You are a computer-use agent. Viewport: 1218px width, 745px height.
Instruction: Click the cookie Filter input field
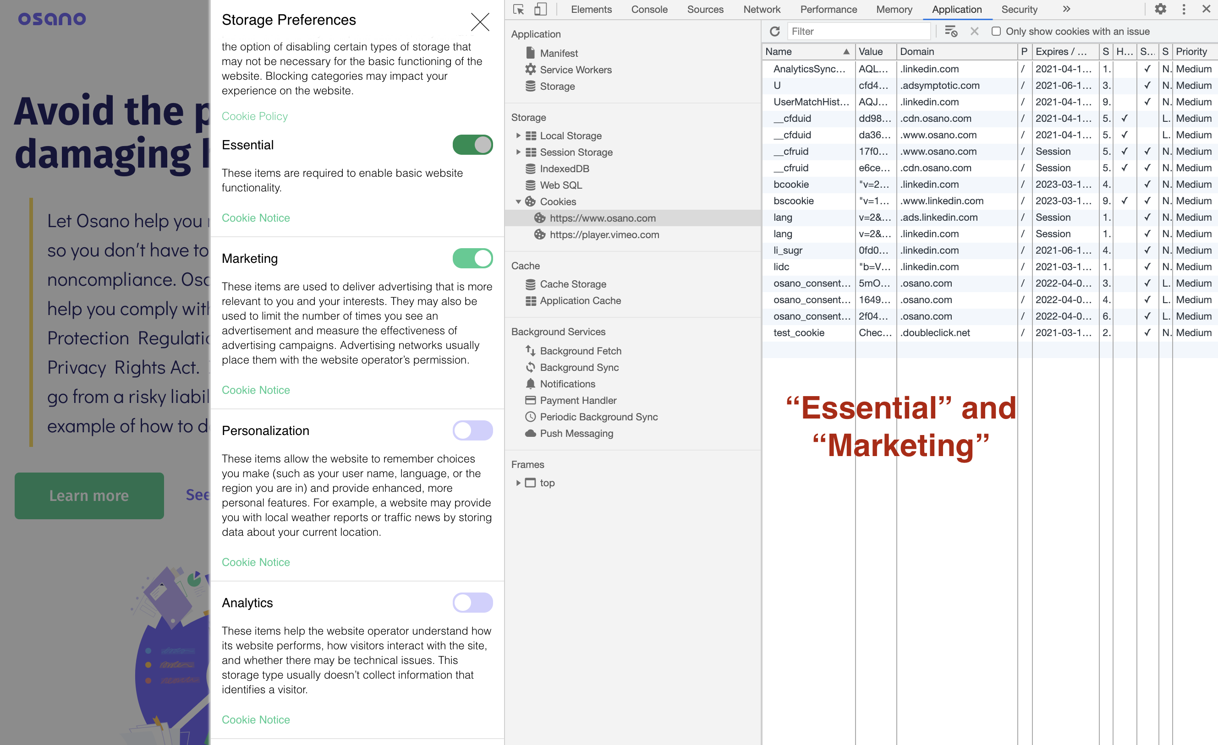tap(859, 32)
